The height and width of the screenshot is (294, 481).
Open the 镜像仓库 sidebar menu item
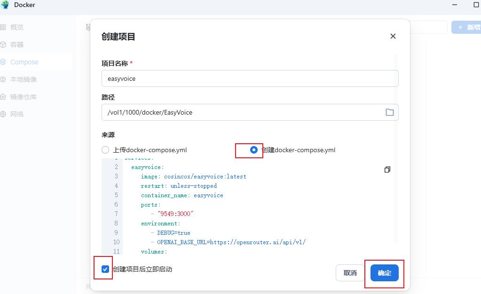24,97
